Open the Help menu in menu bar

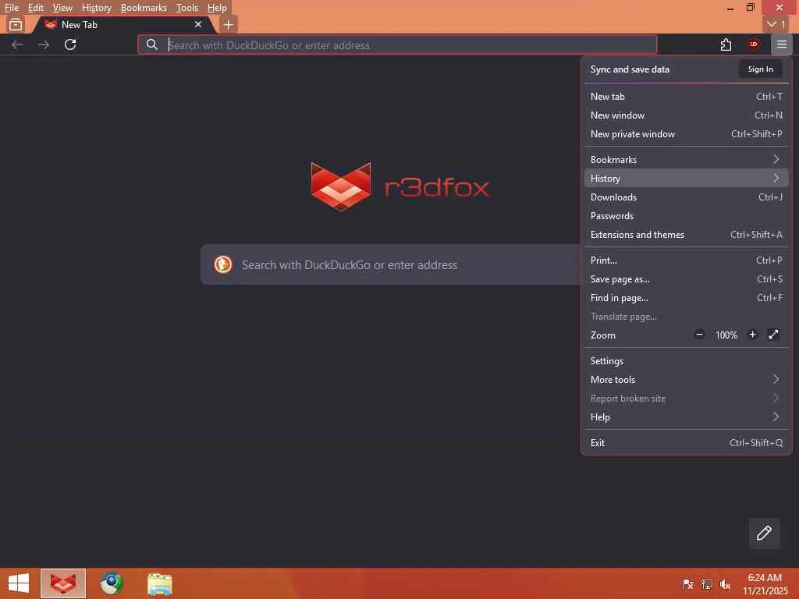tap(217, 8)
